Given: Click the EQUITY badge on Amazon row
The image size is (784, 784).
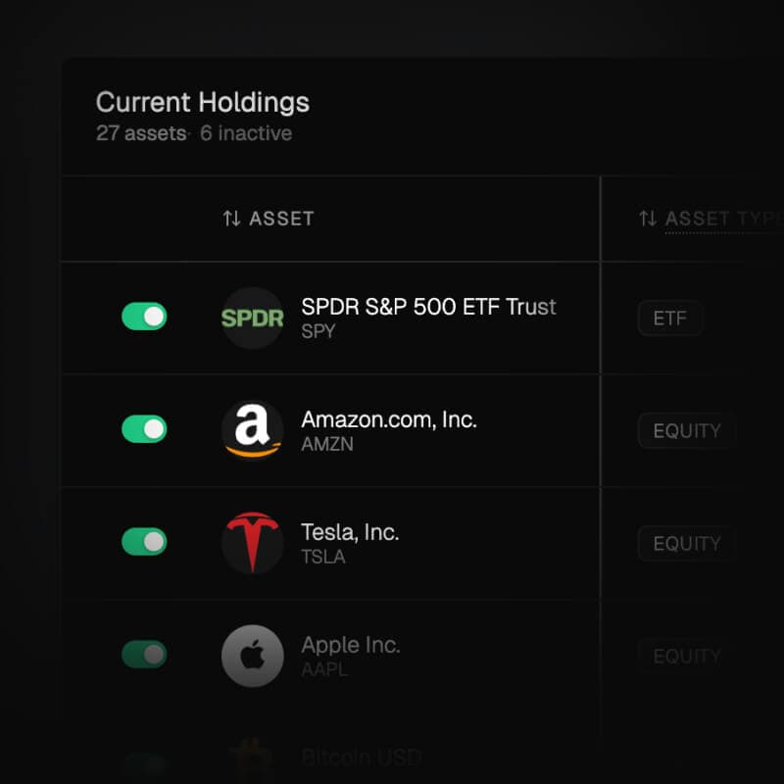Looking at the screenshot, I should [687, 430].
